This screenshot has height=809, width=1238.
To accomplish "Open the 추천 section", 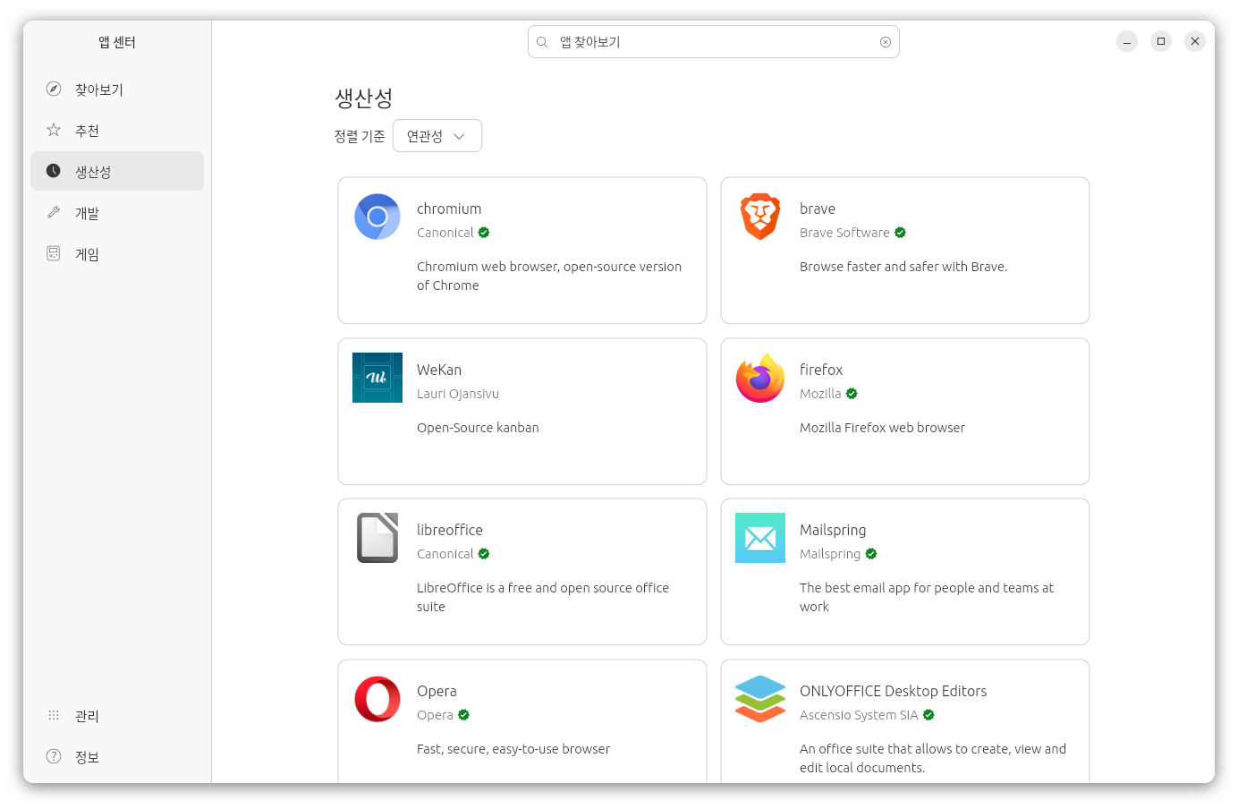I will pyautogui.click(x=117, y=130).
